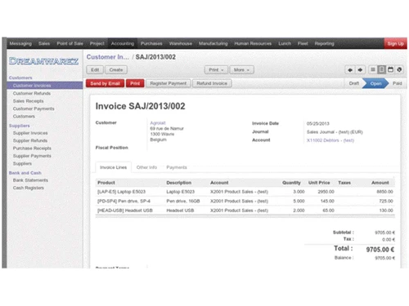Select the [PD-SP4] Pen drive, SP-4 row

coord(245,201)
